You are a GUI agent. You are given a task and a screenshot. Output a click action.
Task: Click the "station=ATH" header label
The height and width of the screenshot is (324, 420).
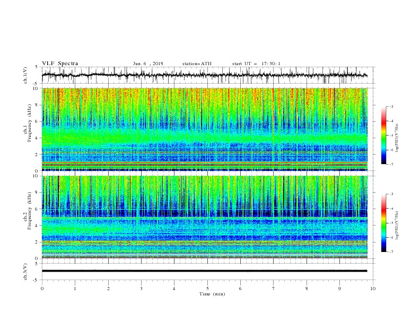coord(197,64)
